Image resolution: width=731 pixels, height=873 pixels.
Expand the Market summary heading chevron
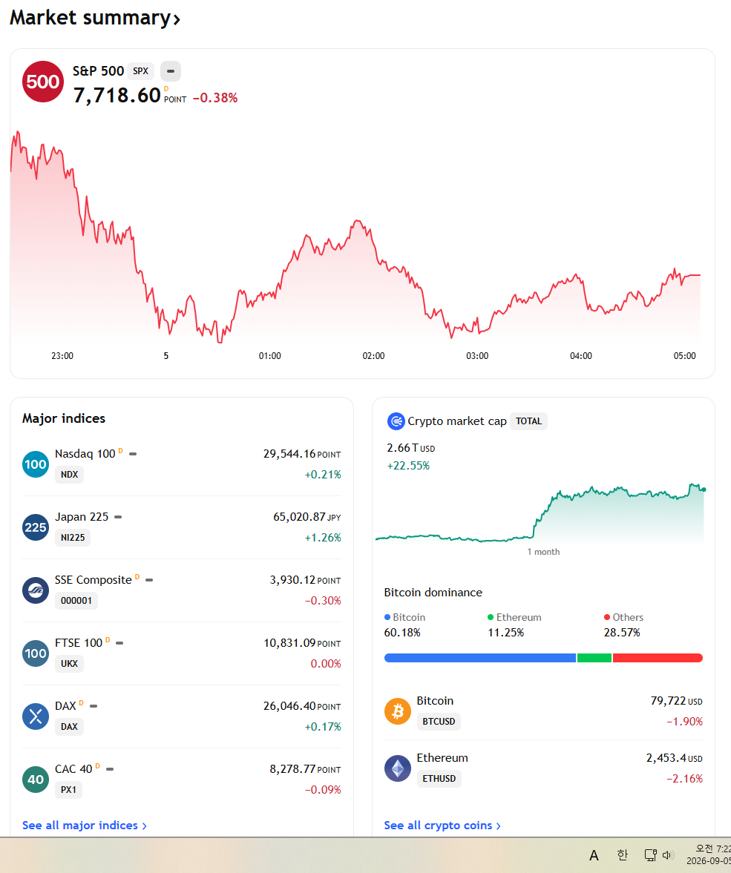177,20
